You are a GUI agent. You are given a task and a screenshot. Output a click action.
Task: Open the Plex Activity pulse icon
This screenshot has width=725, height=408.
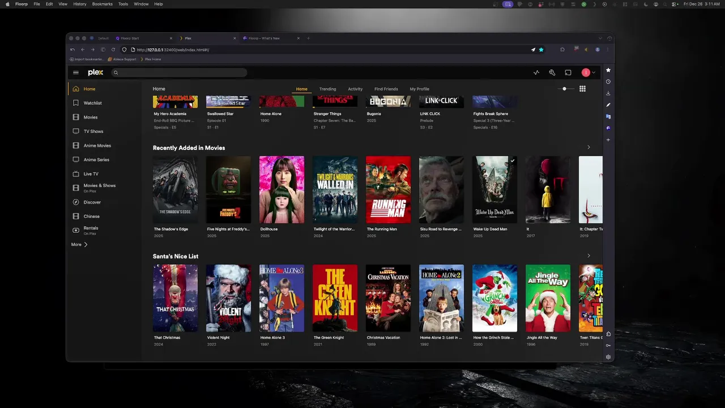(x=536, y=73)
